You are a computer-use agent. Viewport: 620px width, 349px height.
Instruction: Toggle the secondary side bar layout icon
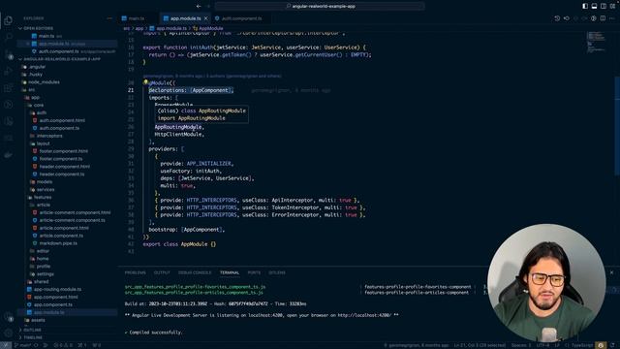tap(604, 6)
